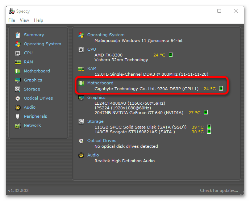The image size is (250, 201).
Task: Click the Storage hard drive icon in sidebar
Action: (x=18, y=89)
